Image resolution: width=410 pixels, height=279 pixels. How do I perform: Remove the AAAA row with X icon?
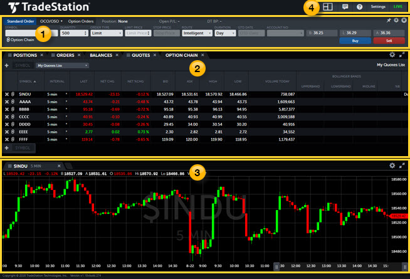click(7, 102)
